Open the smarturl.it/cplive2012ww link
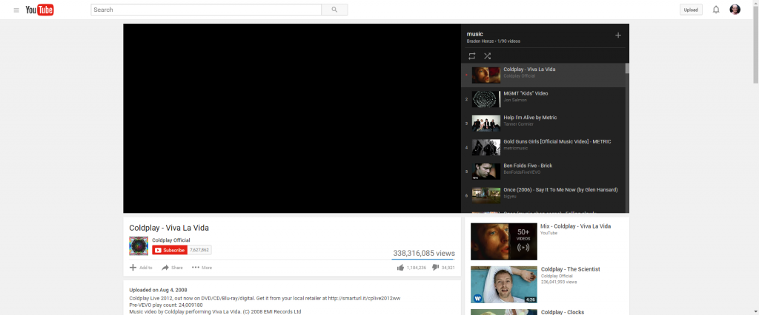759x315 pixels. (x=364, y=299)
